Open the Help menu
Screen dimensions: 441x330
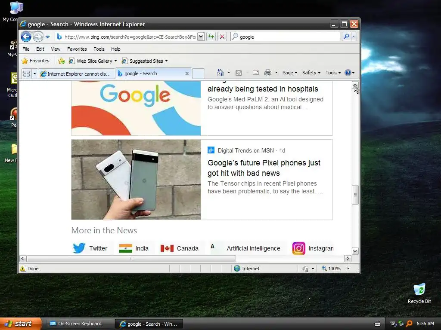[115, 49]
